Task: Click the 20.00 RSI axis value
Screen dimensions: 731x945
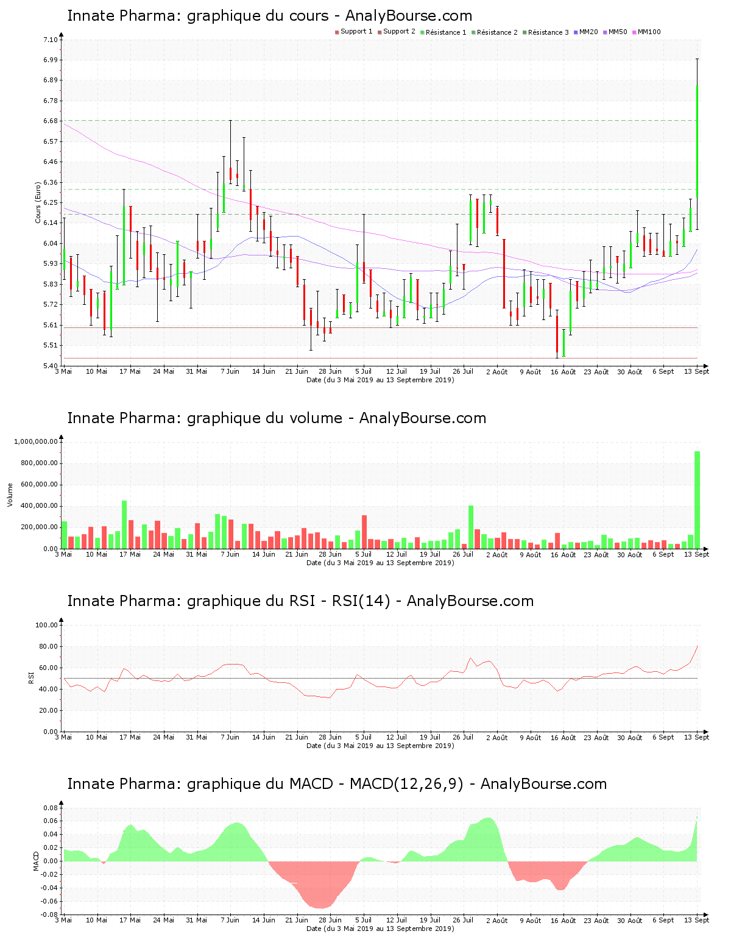Action: coord(49,710)
